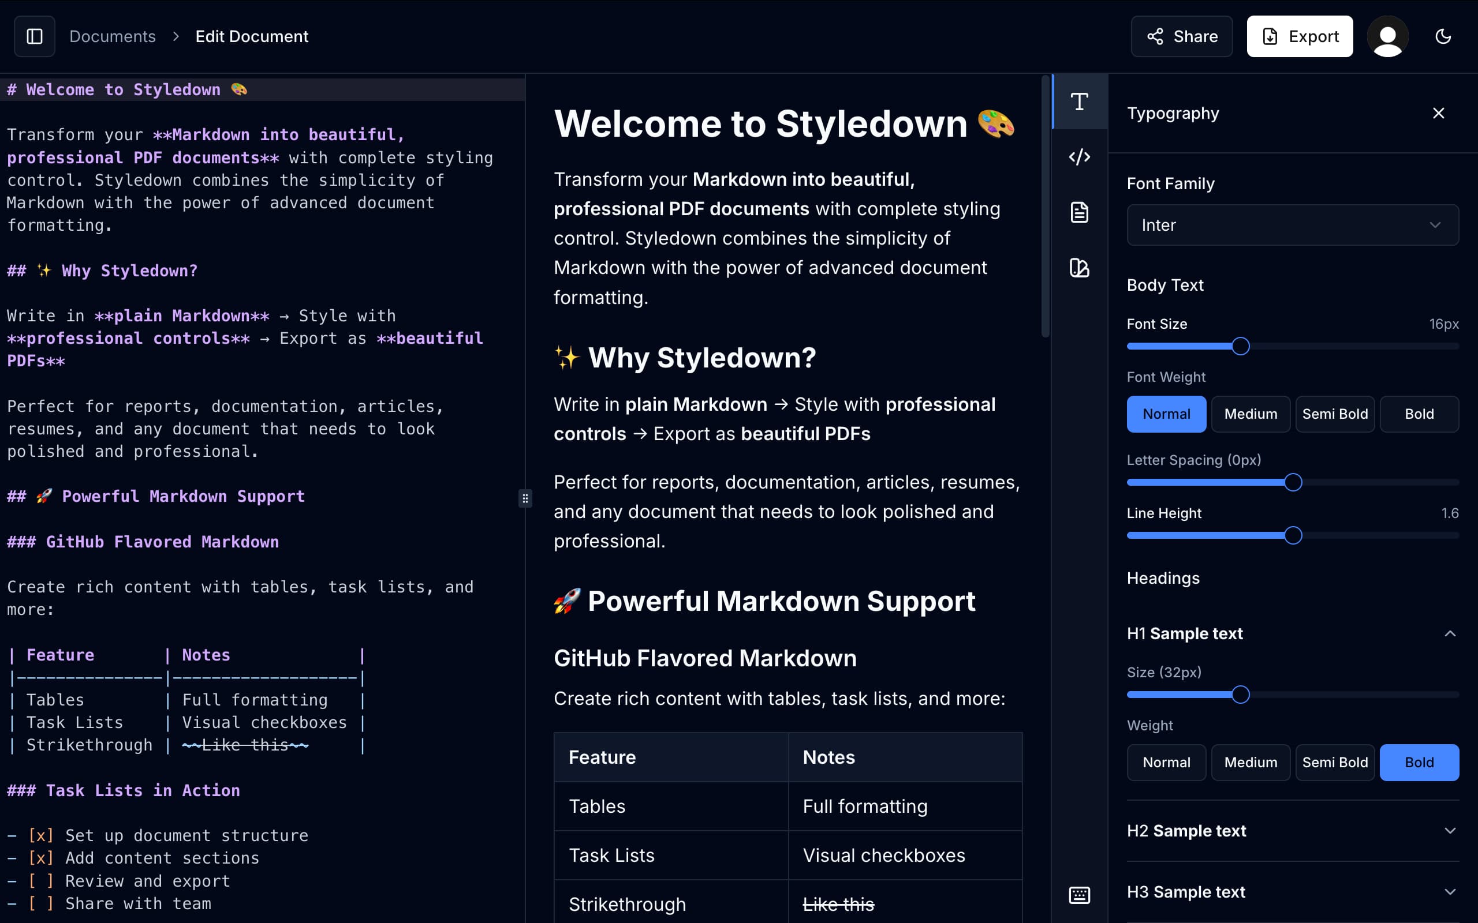Open the user avatar menu

click(x=1387, y=36)
